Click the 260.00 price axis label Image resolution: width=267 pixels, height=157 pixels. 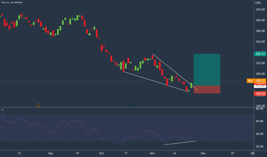260,42
